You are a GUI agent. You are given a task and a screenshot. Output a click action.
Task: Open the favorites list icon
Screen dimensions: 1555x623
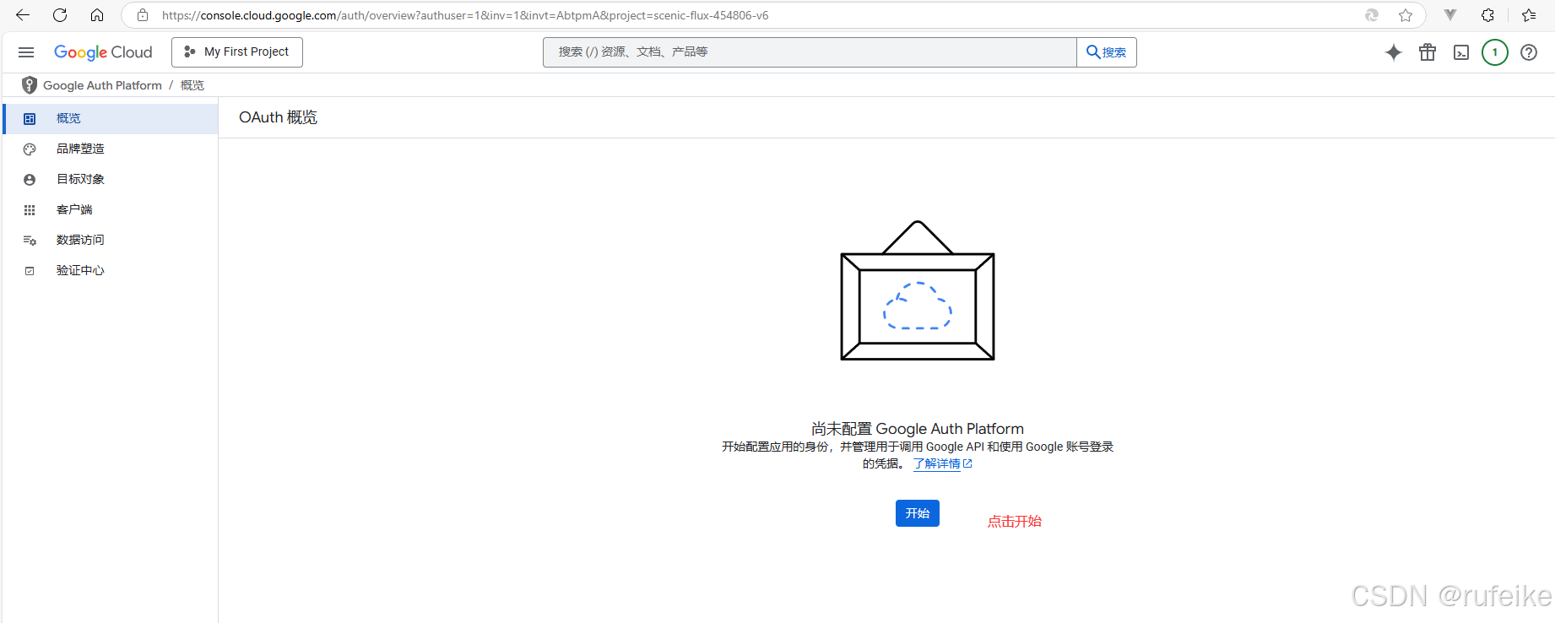[x=1529, y=15]
